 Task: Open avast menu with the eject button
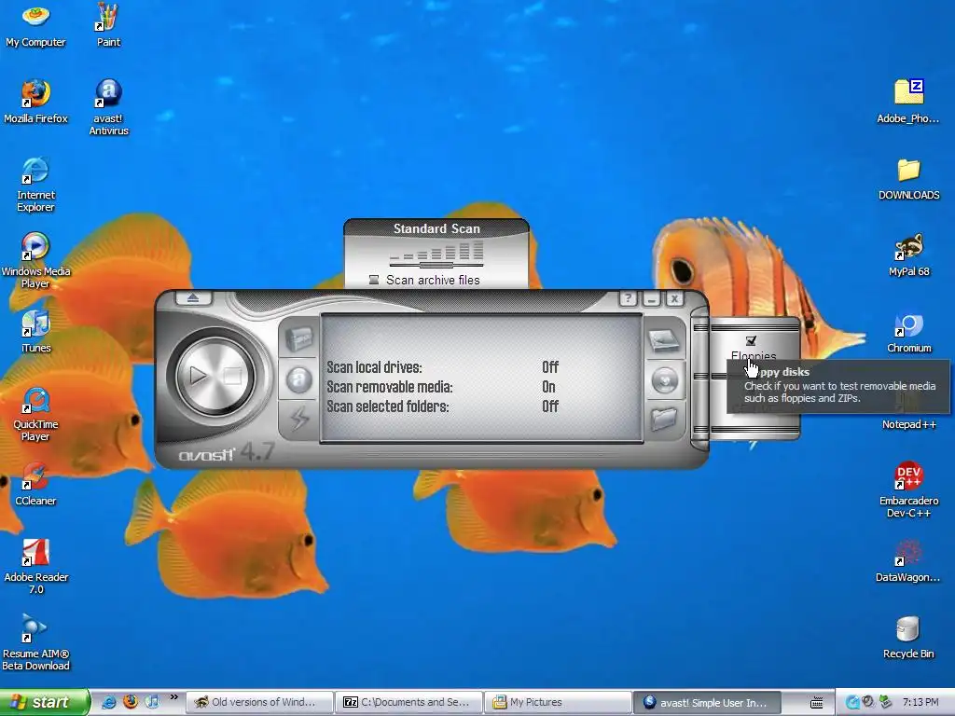click(194, 298)
